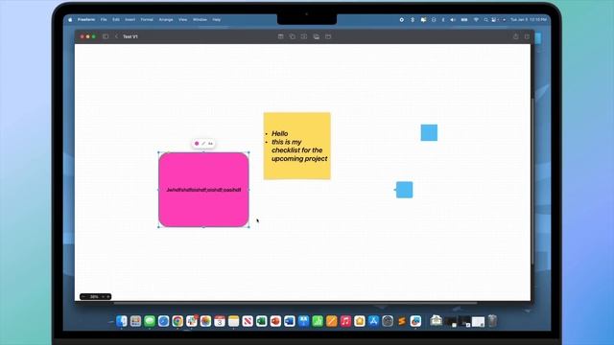Image resolution: width=614 pixels, height=345 pixels.
Task: Open Spotlight search in the menu bar
Action: [x=486, y=19]
